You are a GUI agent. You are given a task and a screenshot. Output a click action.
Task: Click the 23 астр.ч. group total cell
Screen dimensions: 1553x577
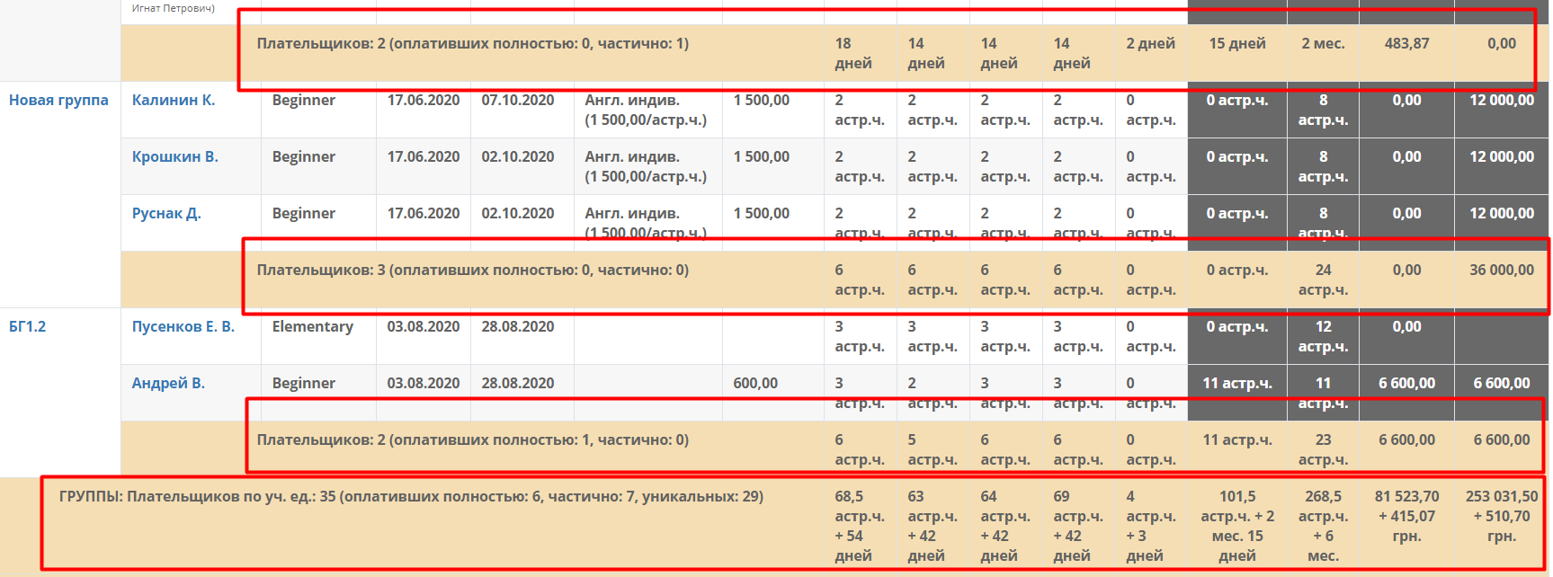click(1323, 449)
